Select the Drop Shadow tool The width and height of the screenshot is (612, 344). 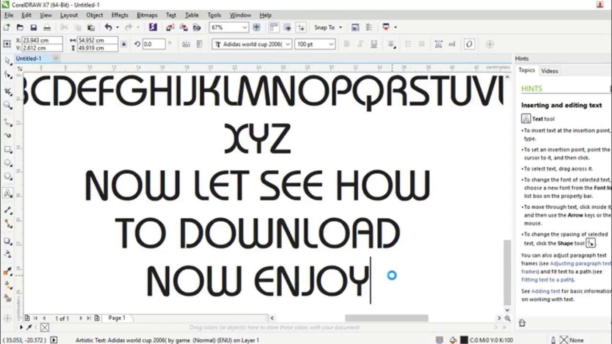pos(8,241)
